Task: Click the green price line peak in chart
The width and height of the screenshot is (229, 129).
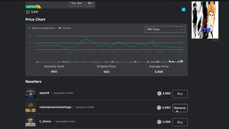Action: click(84, 39)
